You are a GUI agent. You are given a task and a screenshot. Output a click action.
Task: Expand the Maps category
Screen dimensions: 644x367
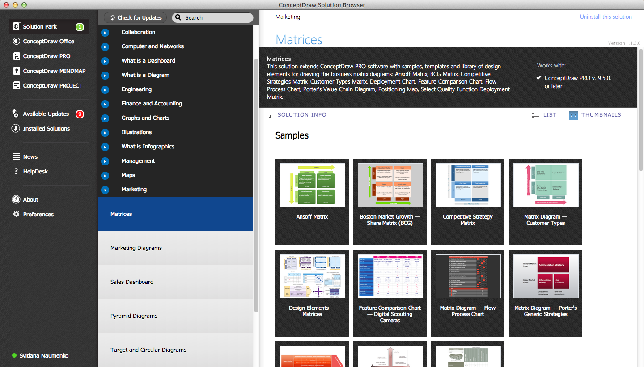point(105,176)
